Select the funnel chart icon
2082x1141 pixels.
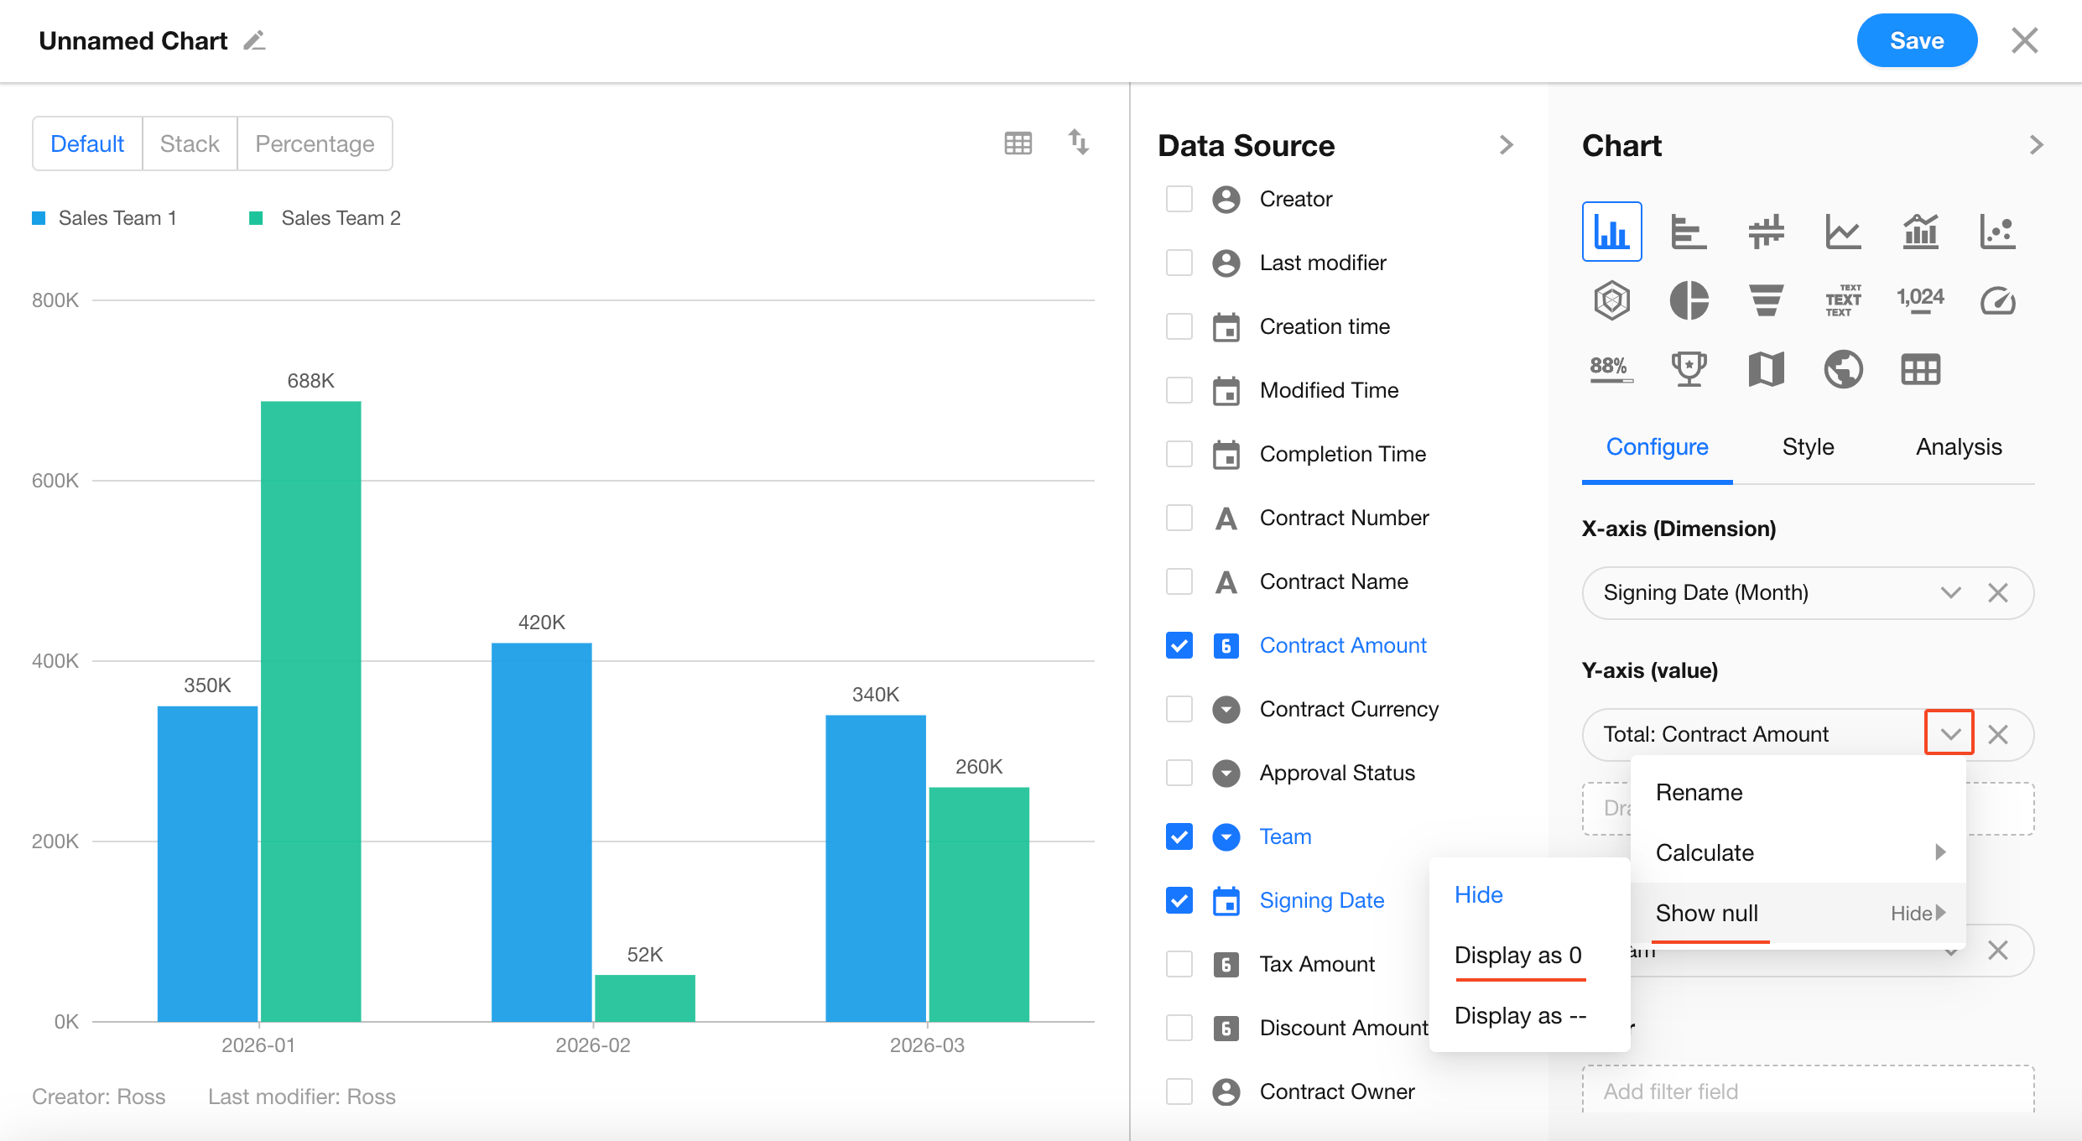(x=1766, y=300)
